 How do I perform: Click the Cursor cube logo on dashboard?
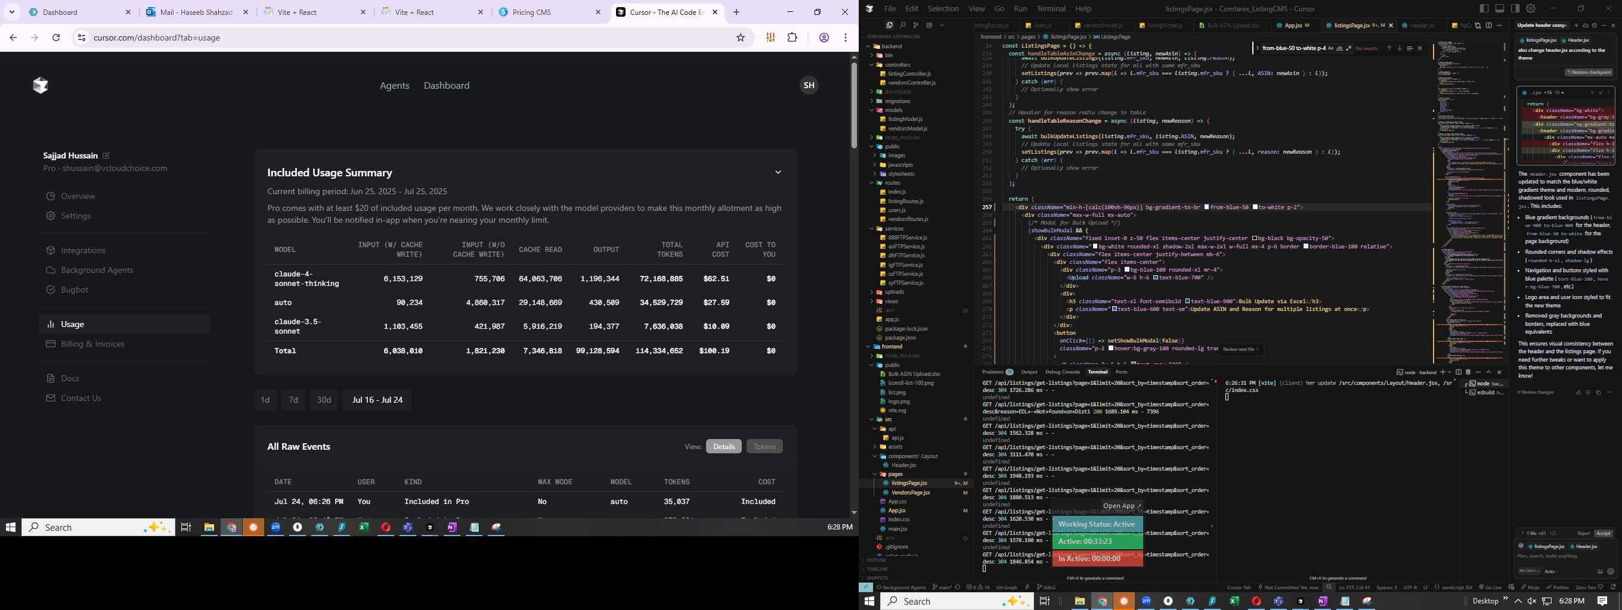coord(41,86)
